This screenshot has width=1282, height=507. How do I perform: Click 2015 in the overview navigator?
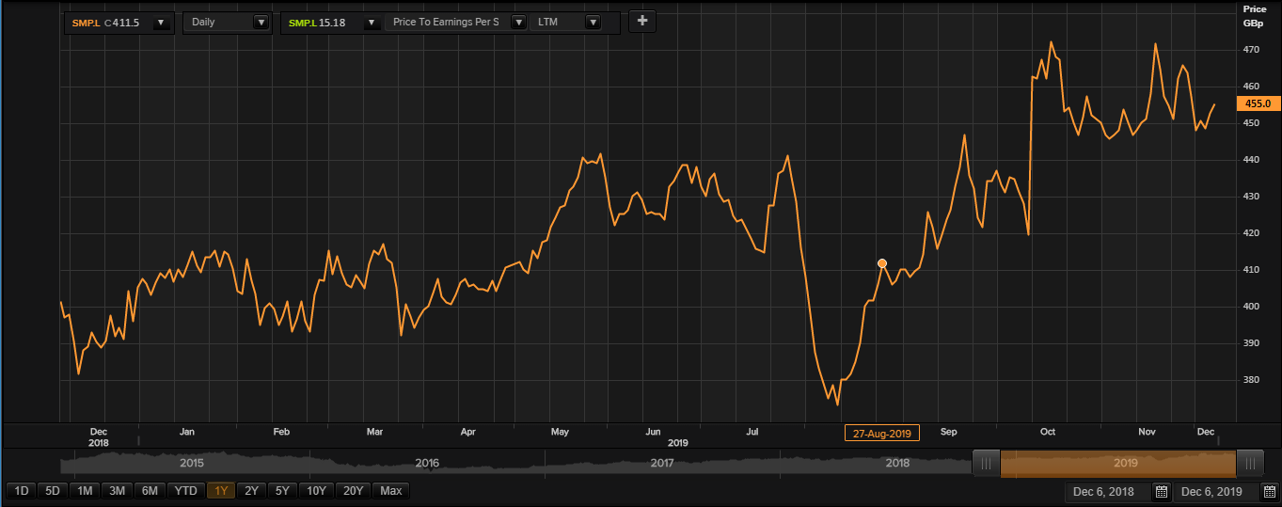tap(191, 463)
